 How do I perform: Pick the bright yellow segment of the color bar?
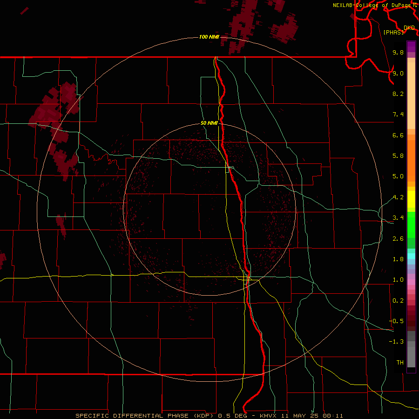tap(411, 199)
